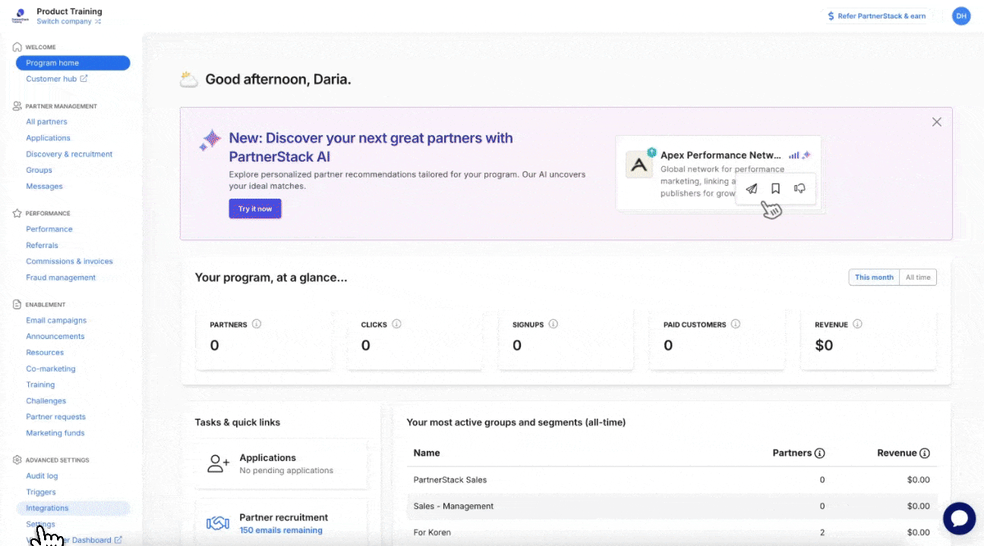This screenshot has width=984, height=546.
Task: Click the sparkle icon in AI banner
Action: coord(210,140)
